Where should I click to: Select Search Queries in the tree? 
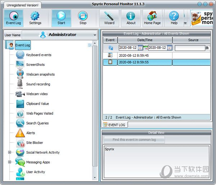coord(37,123)
